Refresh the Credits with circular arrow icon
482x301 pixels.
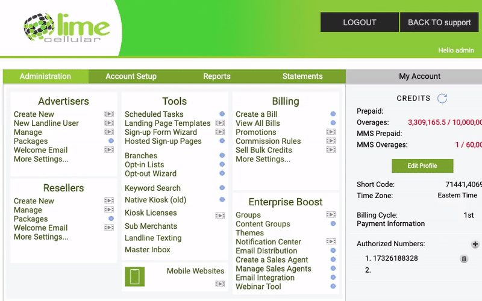(442, 98)
